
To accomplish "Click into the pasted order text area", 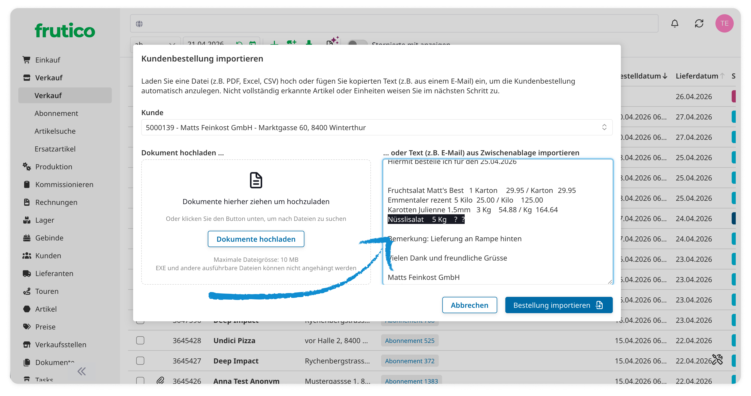I will click(x=498, y=222).
